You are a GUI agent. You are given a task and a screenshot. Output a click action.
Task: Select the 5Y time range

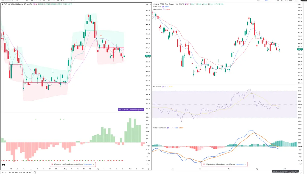tap(27, 172)
